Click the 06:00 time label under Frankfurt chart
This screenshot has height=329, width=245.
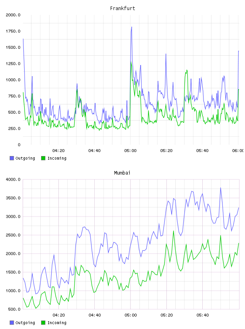point(238,151)
